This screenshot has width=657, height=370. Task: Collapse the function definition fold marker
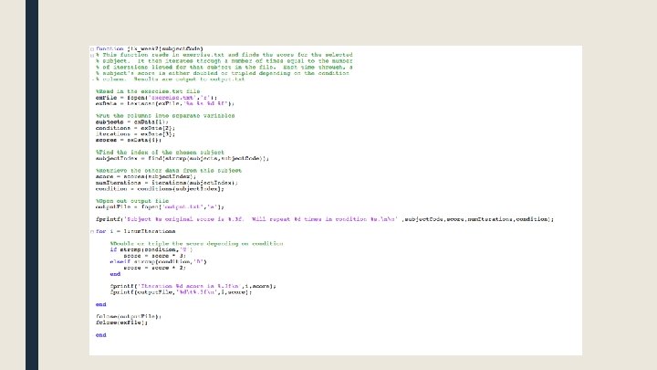(x=92, y=49)
